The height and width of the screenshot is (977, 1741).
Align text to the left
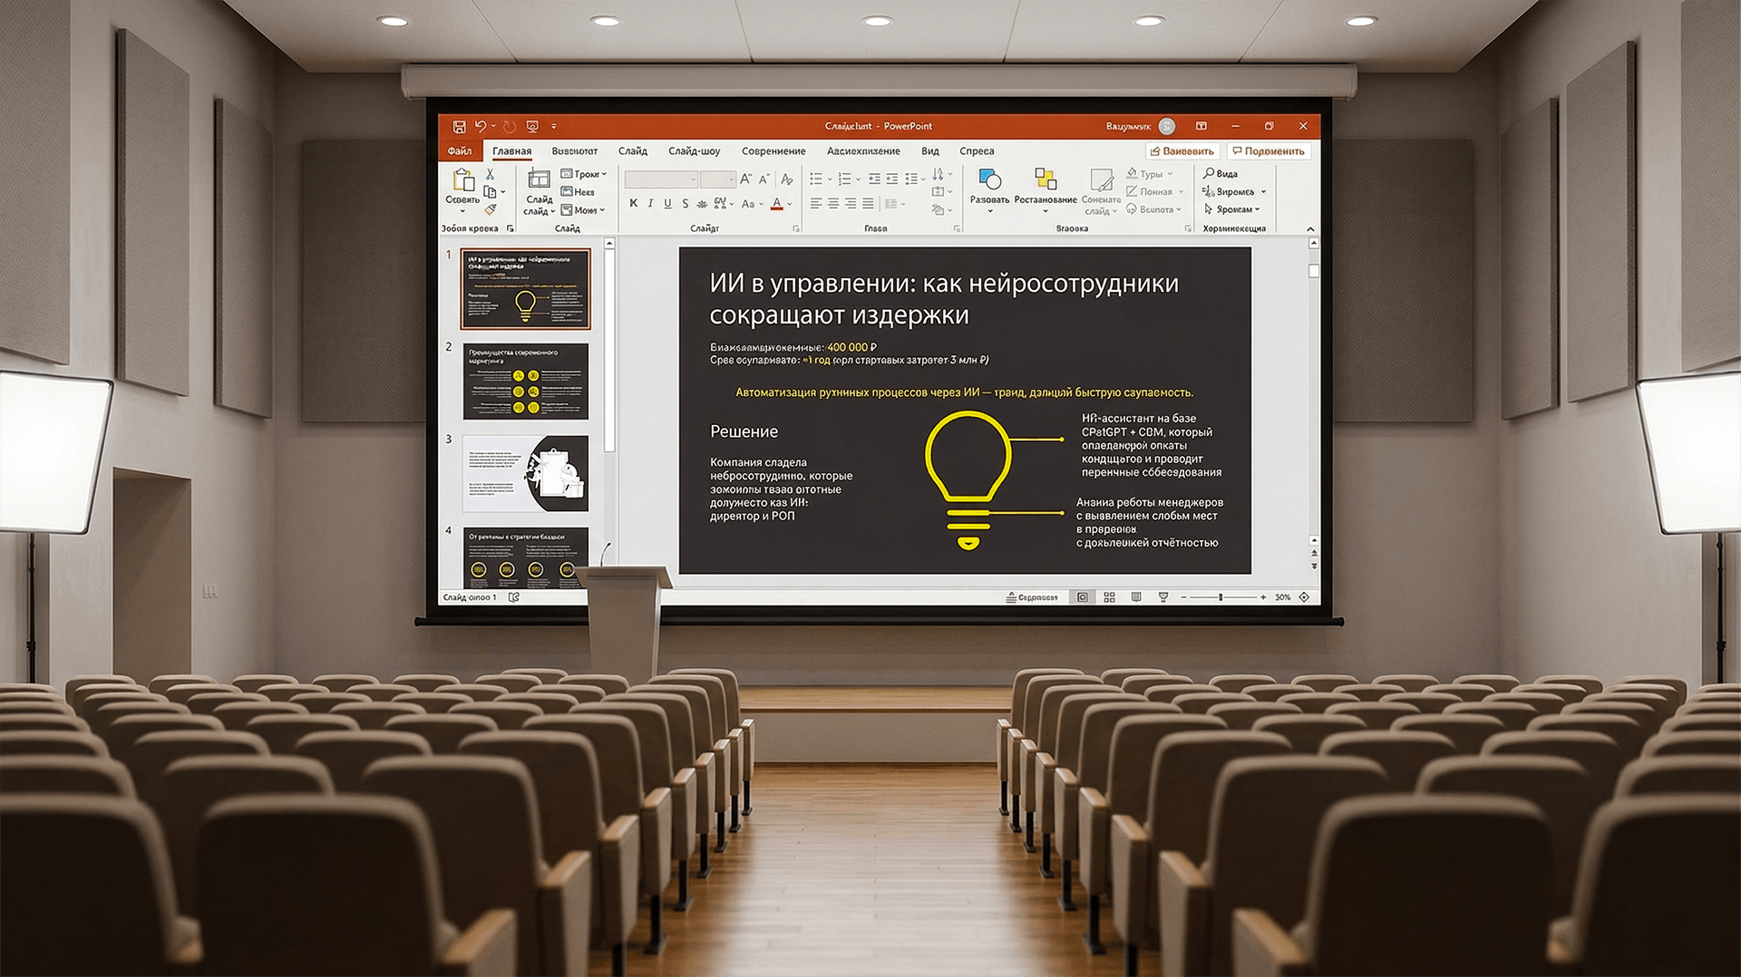pos(816,204)
